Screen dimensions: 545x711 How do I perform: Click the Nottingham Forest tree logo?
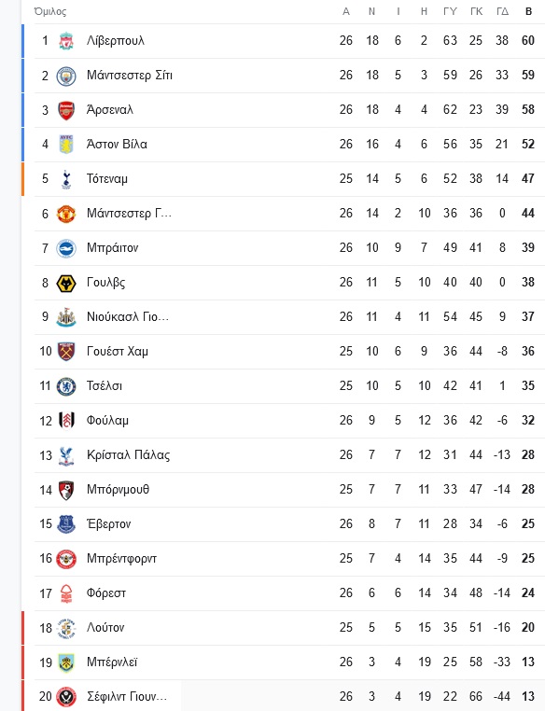66,593
